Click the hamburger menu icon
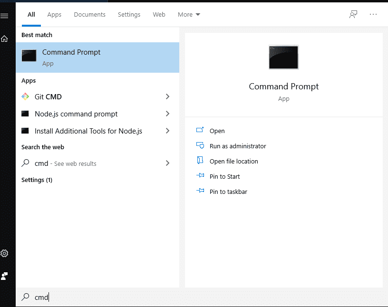This screenshot has height=307, width=388. tap(4, 16)
